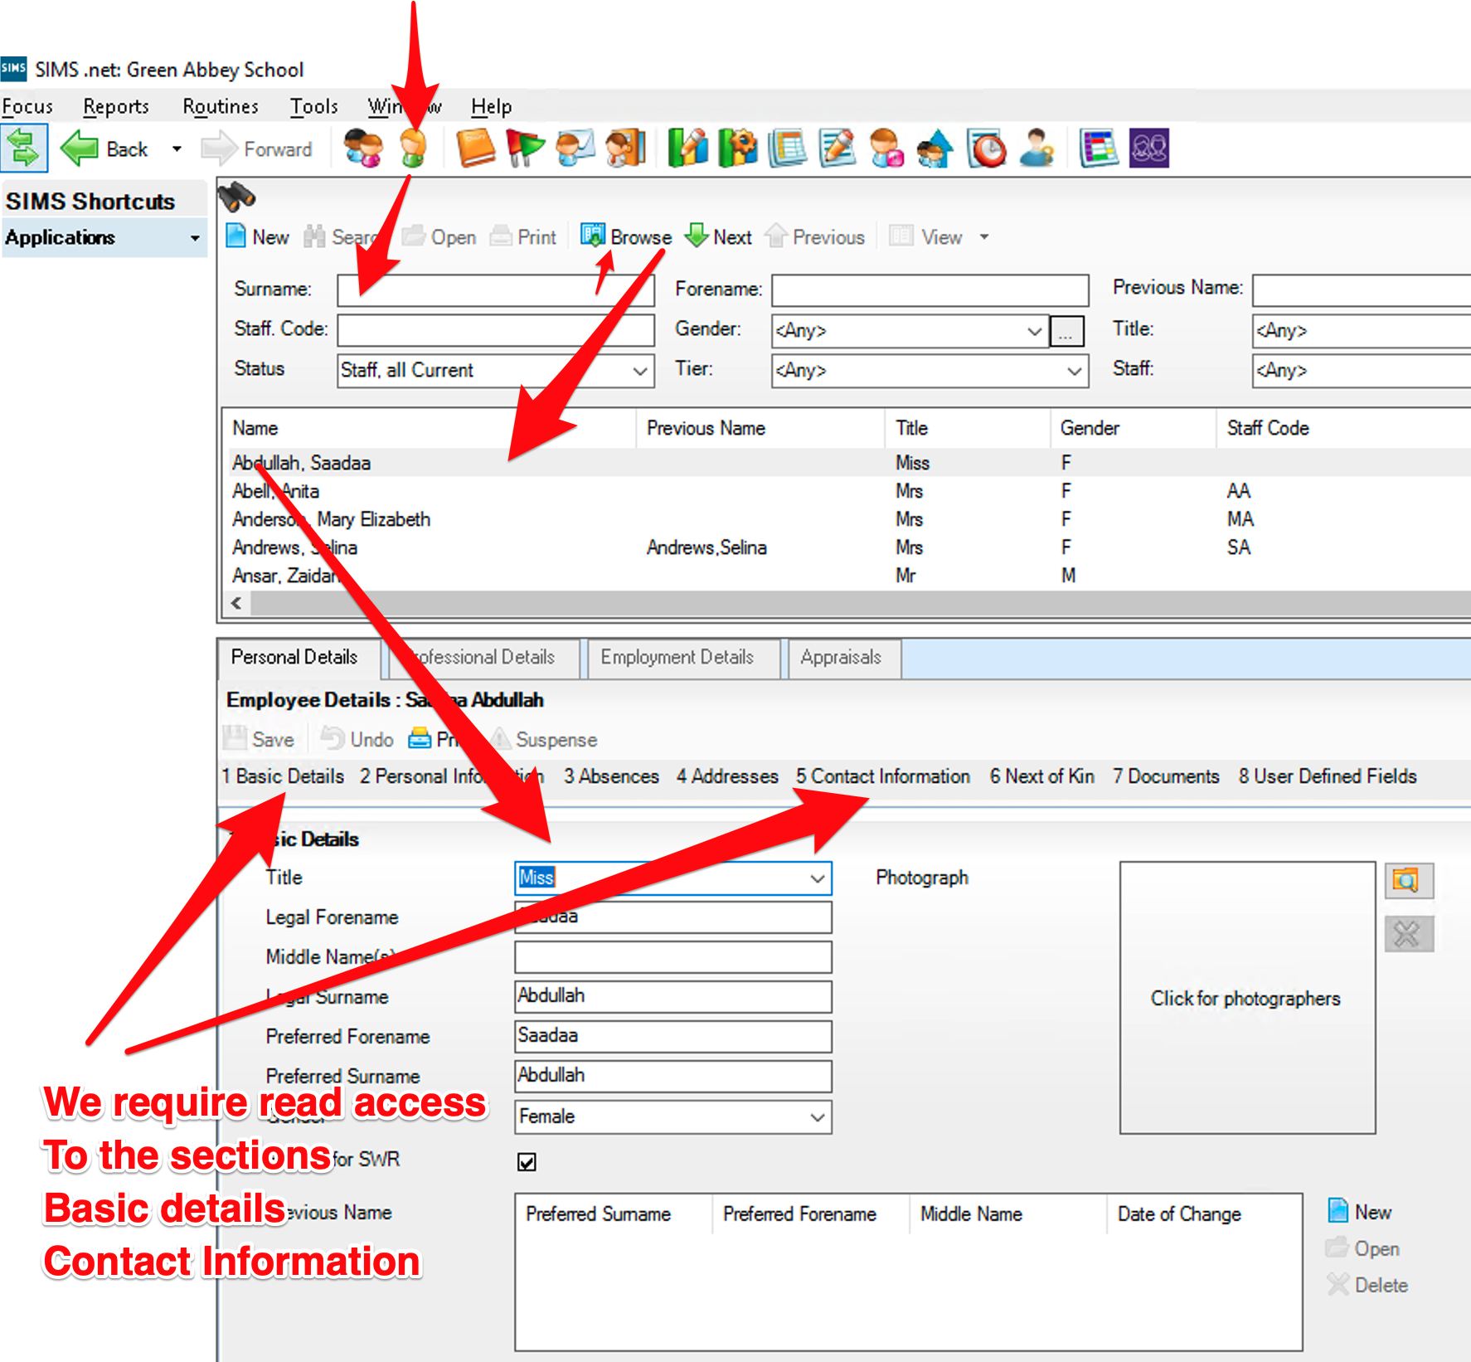The width and height of the screenshot is (1471, 1362).
Task: Open the bar chart with pencil icon
Action: coord(687,148)
